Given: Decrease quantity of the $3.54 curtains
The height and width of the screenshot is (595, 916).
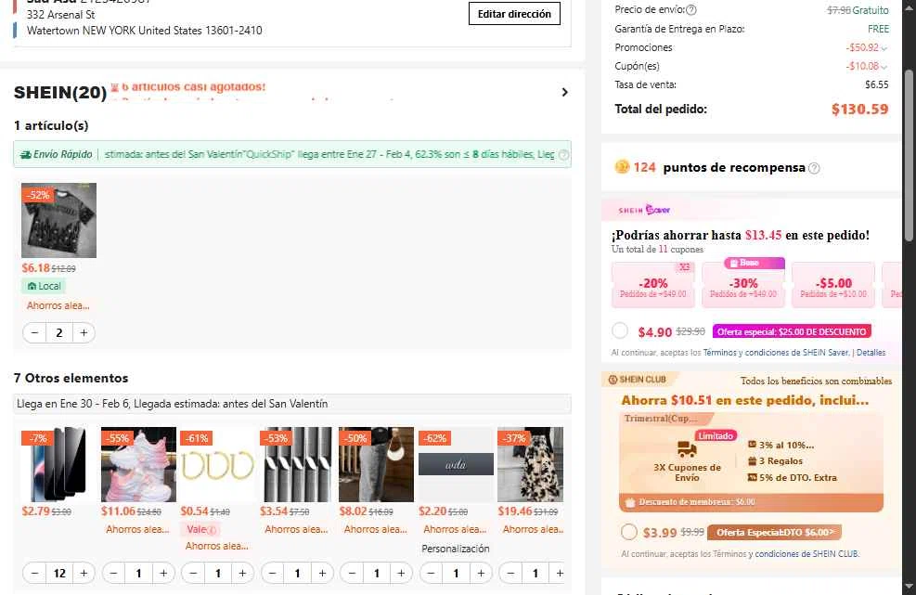Looking at the screenshot, I should tap(272, 574).
